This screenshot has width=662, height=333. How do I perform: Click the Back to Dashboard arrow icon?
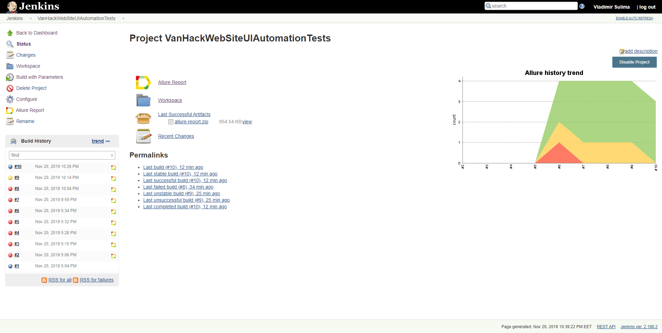tap(10, 33)
